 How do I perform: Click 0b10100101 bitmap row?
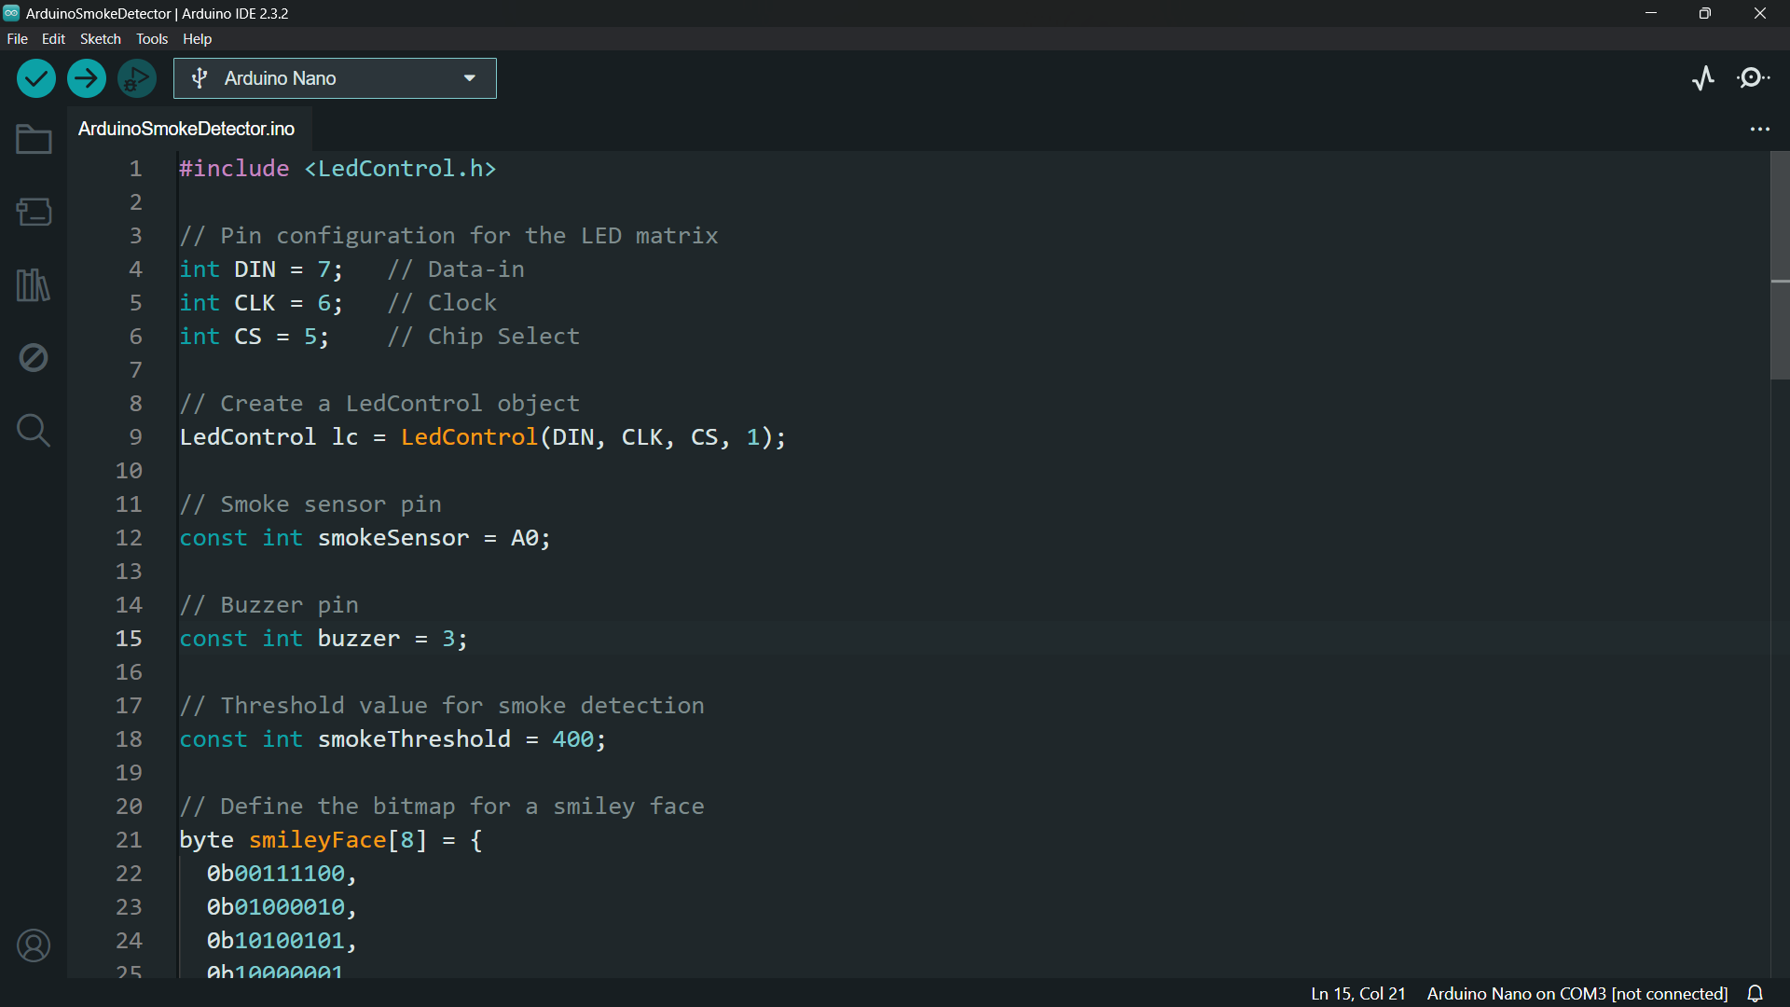[276, 941]
